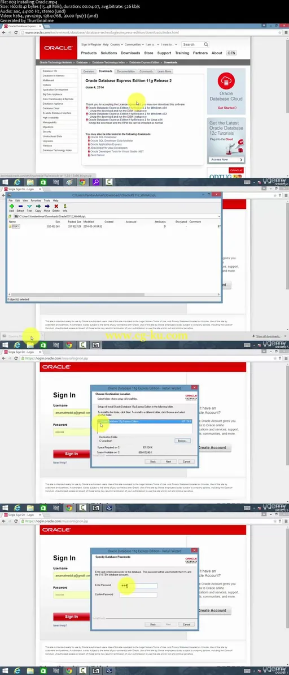Switch to the Overview tab on Oracle page
This screenshot has height=675, width=289.
pyautogui.click(x=88, y=71)
